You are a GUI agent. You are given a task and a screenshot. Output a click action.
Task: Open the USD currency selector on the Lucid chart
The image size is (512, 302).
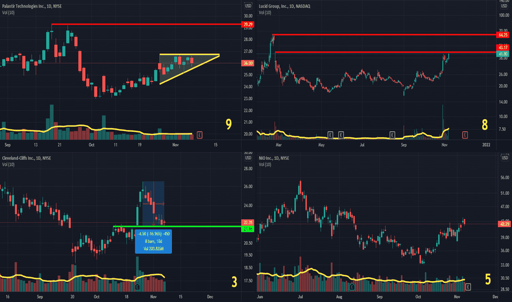(x=504, y=6)
